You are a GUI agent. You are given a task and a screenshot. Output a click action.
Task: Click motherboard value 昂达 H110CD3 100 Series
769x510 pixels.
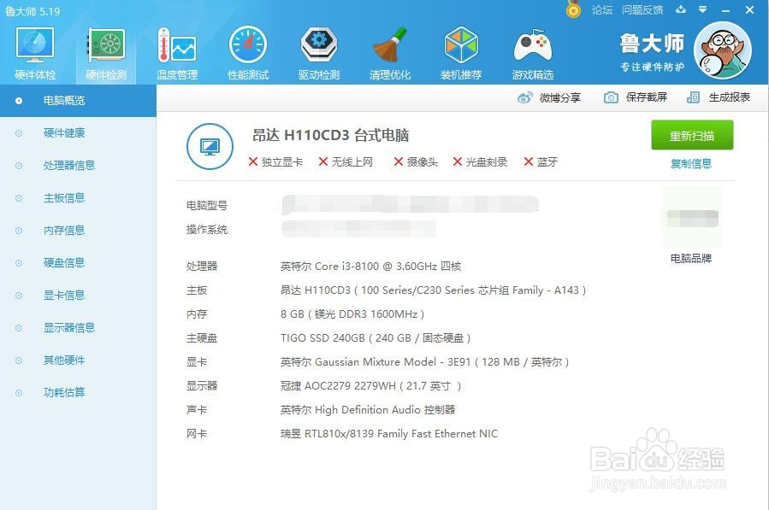(433, 290)
